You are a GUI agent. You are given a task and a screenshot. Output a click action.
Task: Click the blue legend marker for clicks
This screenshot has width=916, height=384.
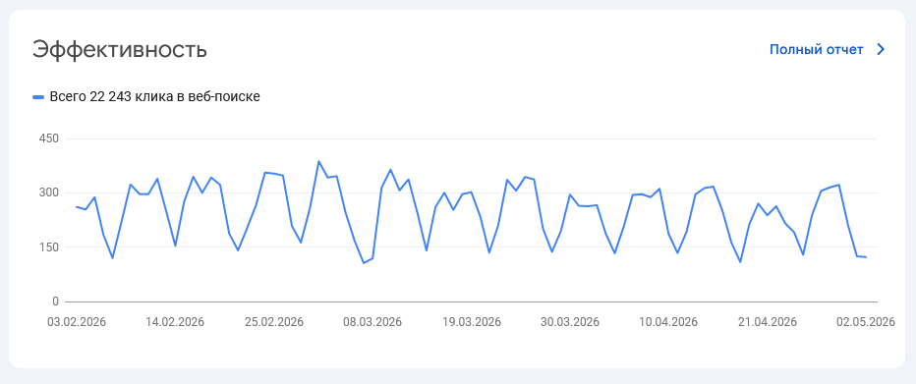38,97
